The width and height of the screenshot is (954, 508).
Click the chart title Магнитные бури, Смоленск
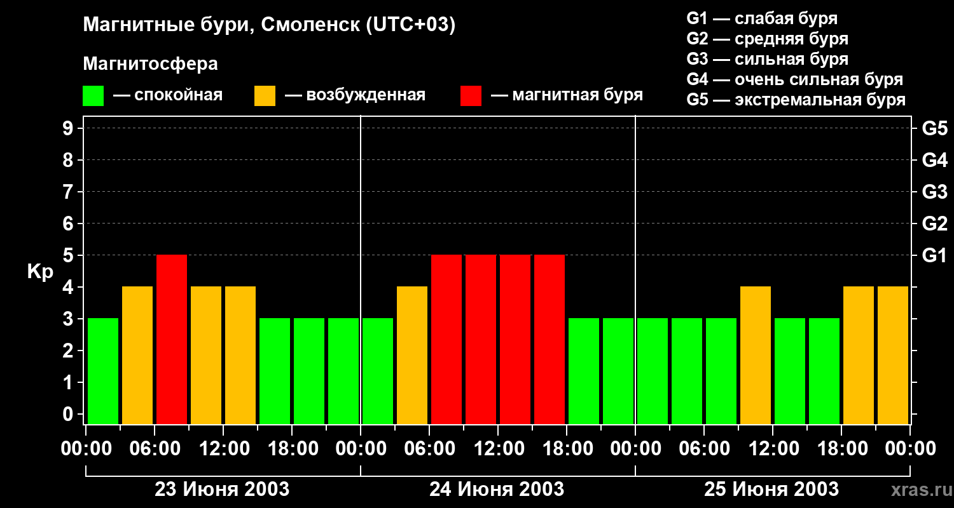(270, 25)
